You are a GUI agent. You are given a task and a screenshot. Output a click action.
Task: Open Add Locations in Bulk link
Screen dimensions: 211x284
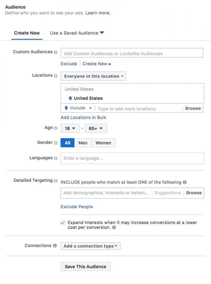coord(83,117)
